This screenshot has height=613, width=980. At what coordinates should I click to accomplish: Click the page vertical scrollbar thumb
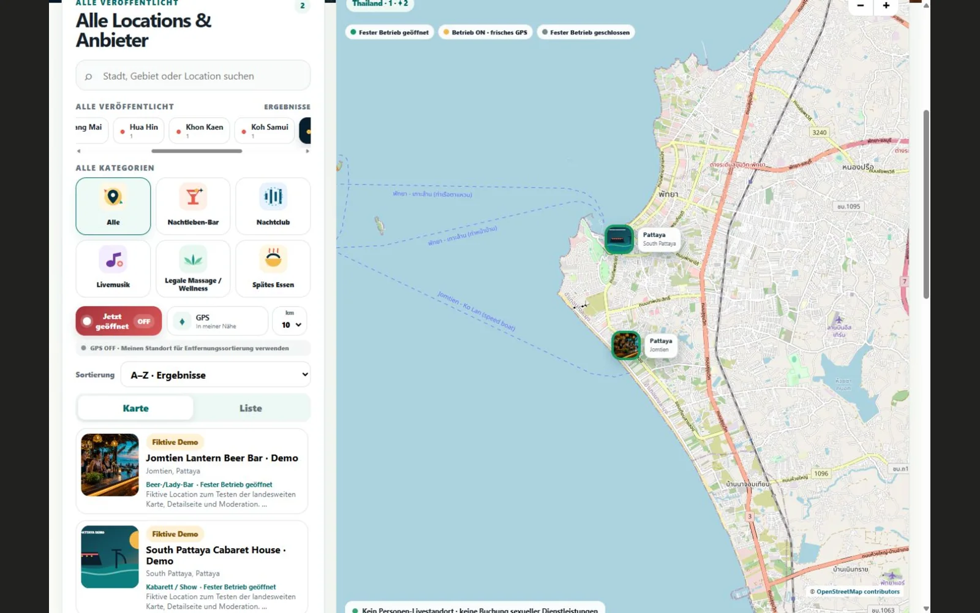coord(926,204)
